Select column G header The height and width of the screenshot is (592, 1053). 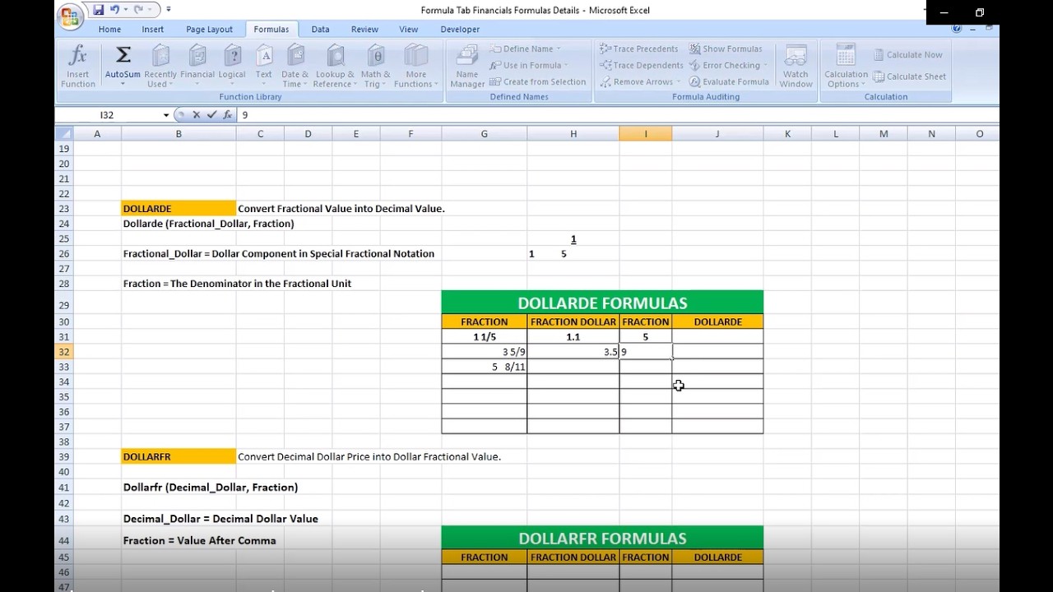(x=484, y=134)
